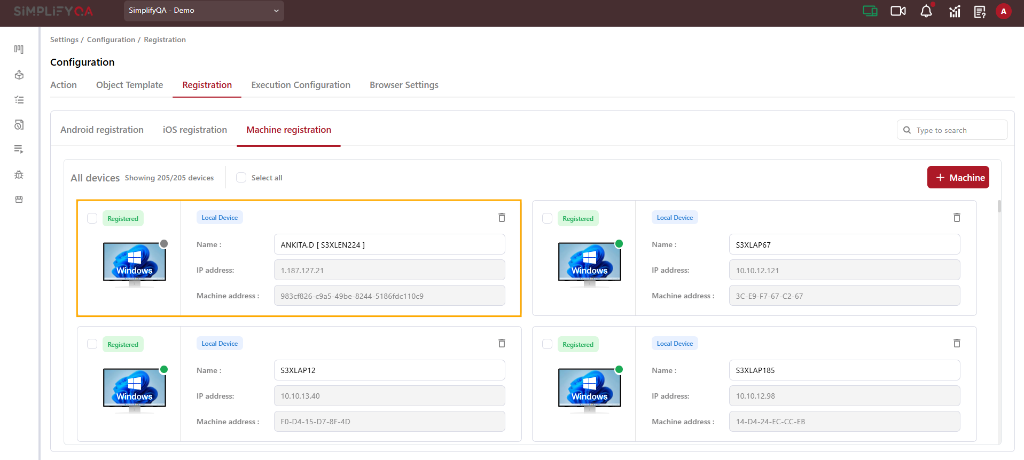Tick checkbox for S3XLAP67 machine
The image size is (1024, 460).
click(x=547, y=218)
